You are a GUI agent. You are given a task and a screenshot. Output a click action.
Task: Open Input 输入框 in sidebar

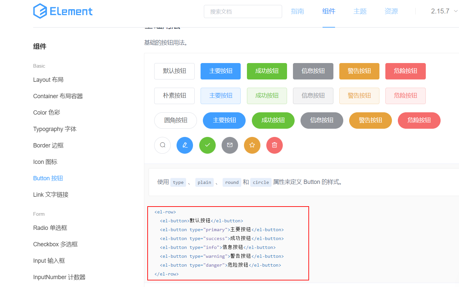(x=49, y=261)
